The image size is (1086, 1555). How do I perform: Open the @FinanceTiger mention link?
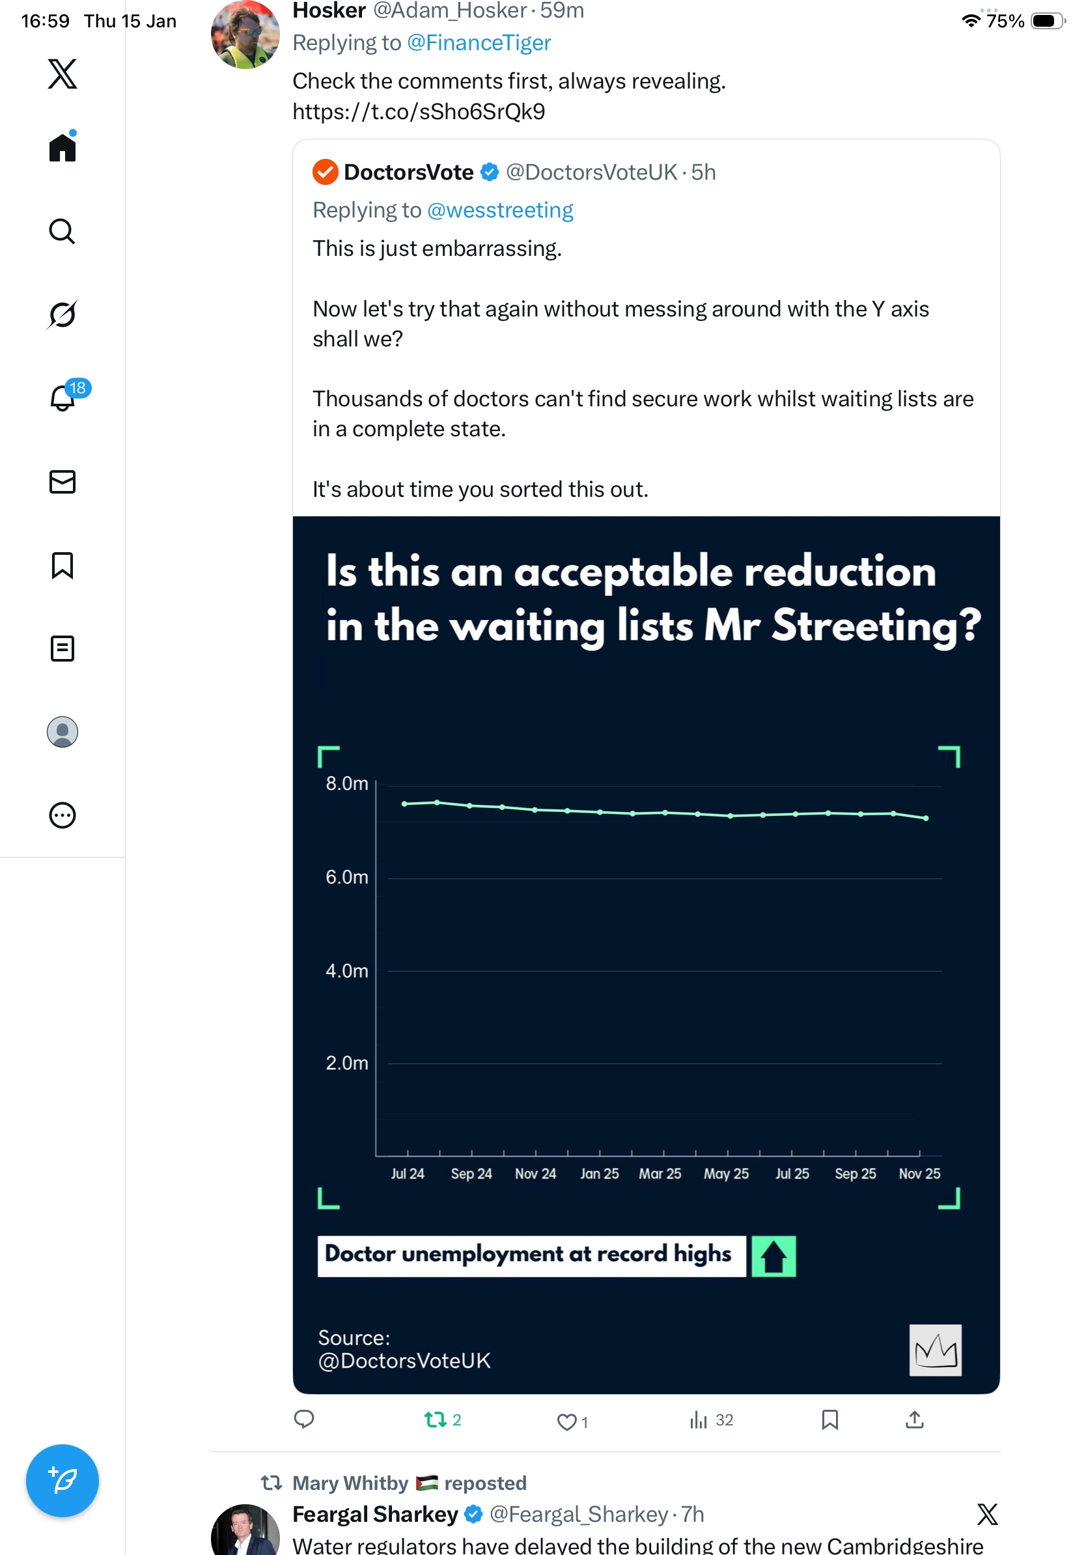click(479, 44)
